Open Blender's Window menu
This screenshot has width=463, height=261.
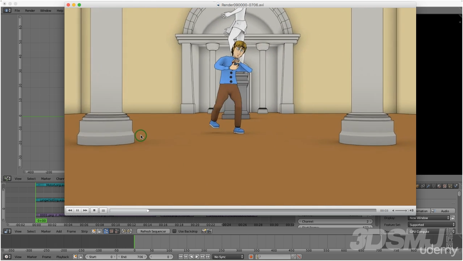click(45, 10)
